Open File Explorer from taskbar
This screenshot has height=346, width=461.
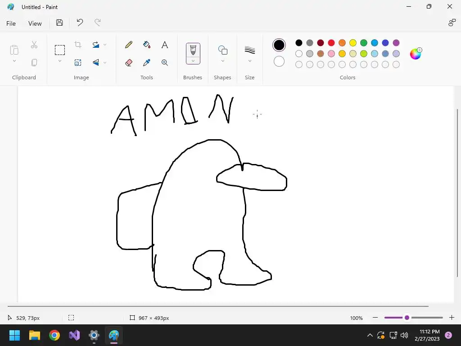pyautogui.click(x=34, y=335)
